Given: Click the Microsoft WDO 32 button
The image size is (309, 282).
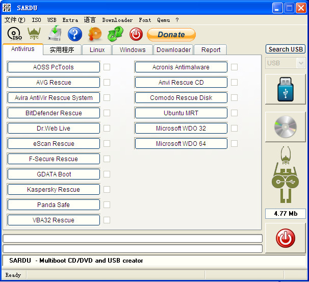Looking at the screenshot, I should click(181, 129).
